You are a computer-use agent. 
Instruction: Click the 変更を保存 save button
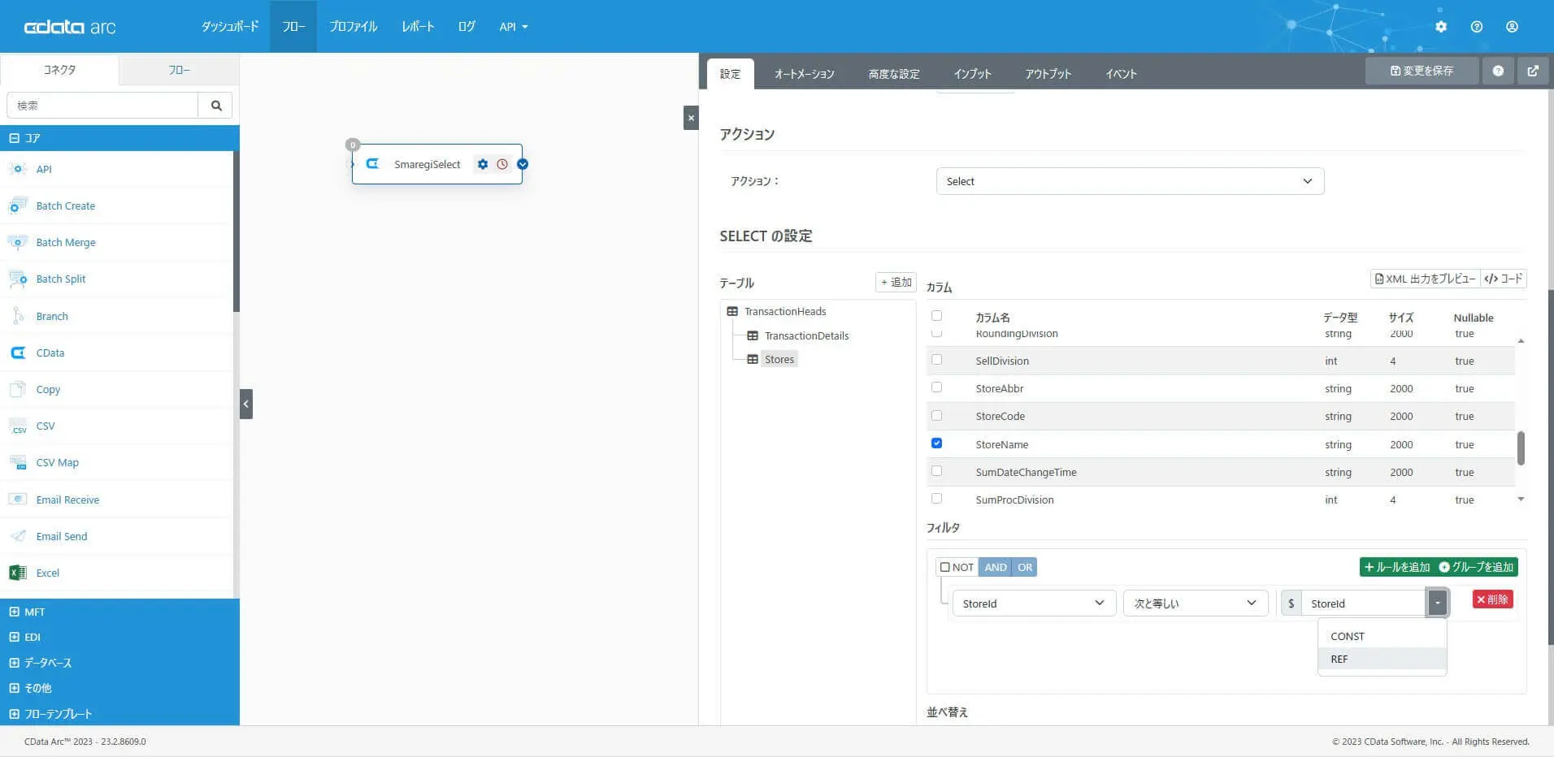[x=1421, y=70]
